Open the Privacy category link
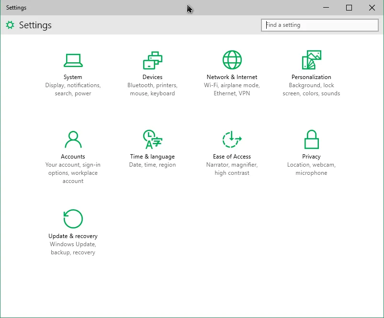The width and height of the screenshot is (384, 318). 311,156
